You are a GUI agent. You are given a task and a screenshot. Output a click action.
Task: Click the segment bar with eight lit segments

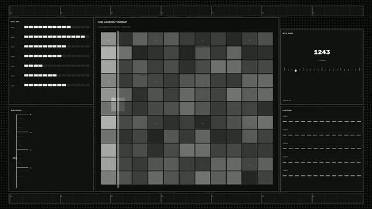(x=57, y=56)
